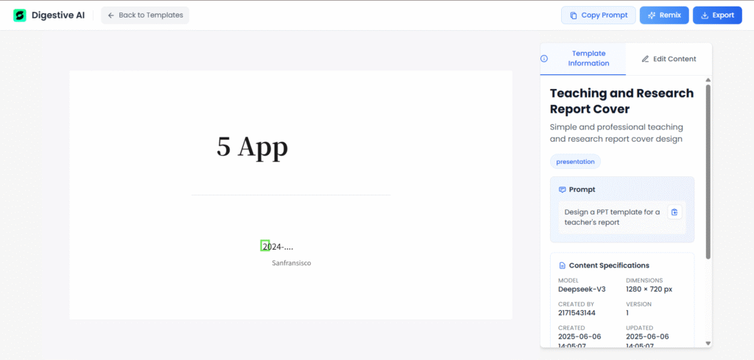
Task: Open the Edit Content tab
Action: point(669,59)
